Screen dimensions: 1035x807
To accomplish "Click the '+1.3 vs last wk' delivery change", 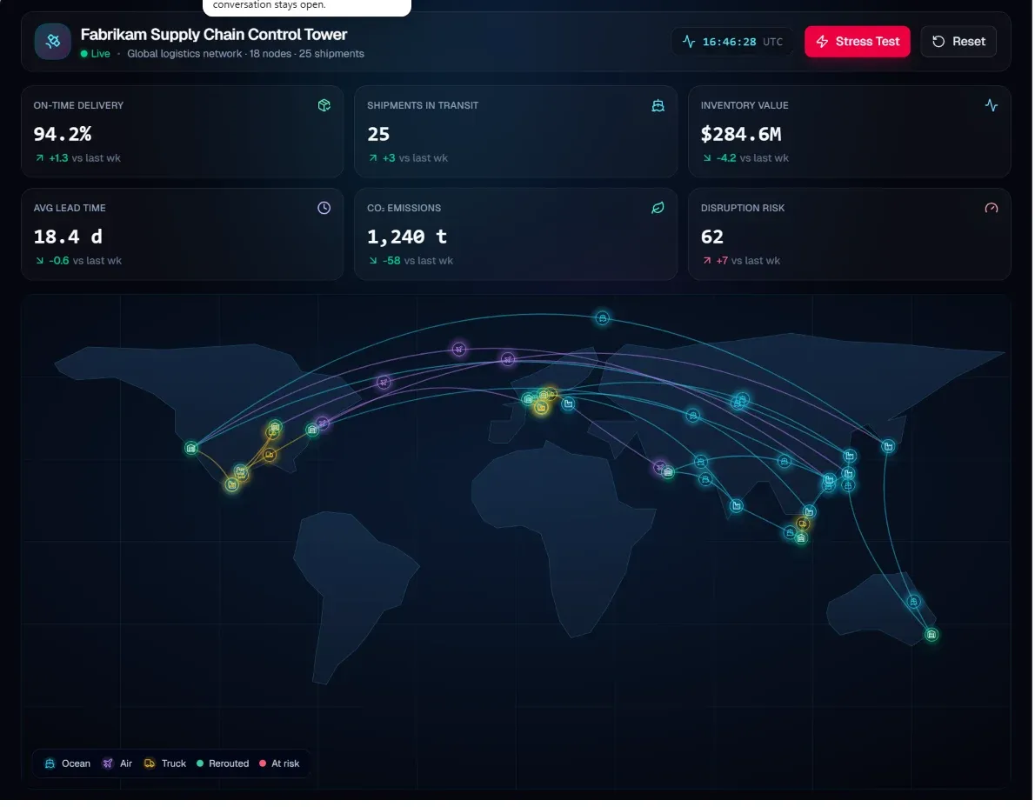I will coord(78,158).
